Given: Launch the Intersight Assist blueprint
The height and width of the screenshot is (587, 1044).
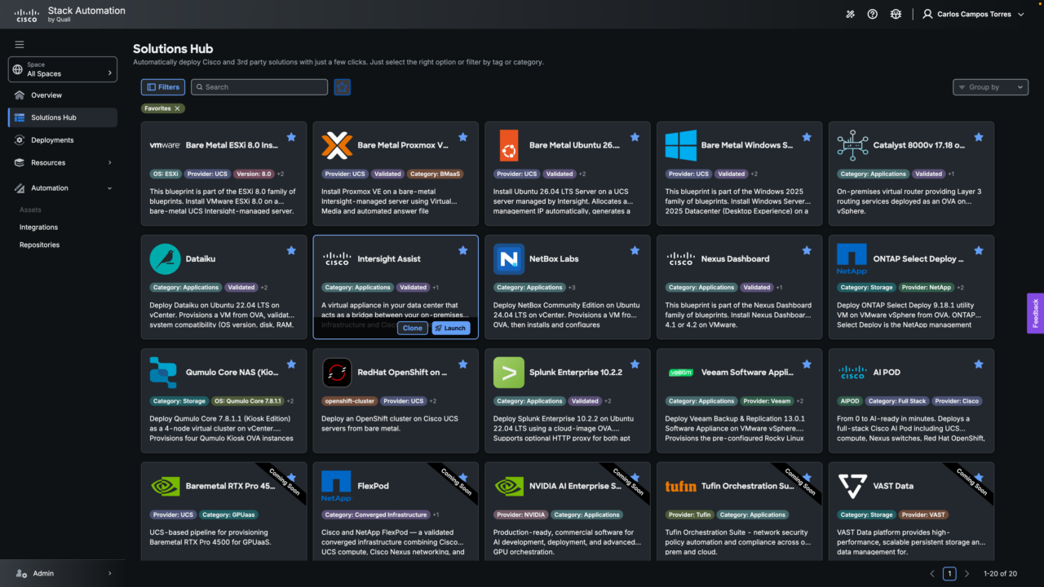Looking at the screenshot, I should [450, 328].
